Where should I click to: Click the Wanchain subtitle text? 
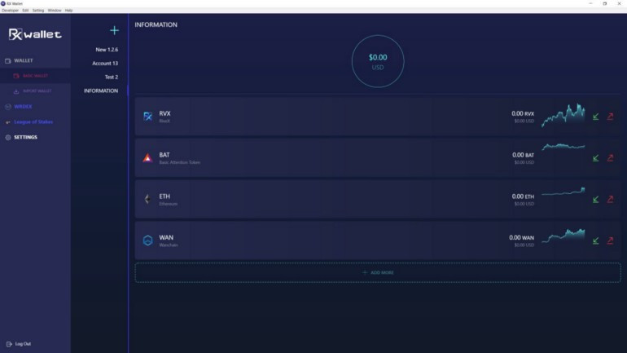169,245
